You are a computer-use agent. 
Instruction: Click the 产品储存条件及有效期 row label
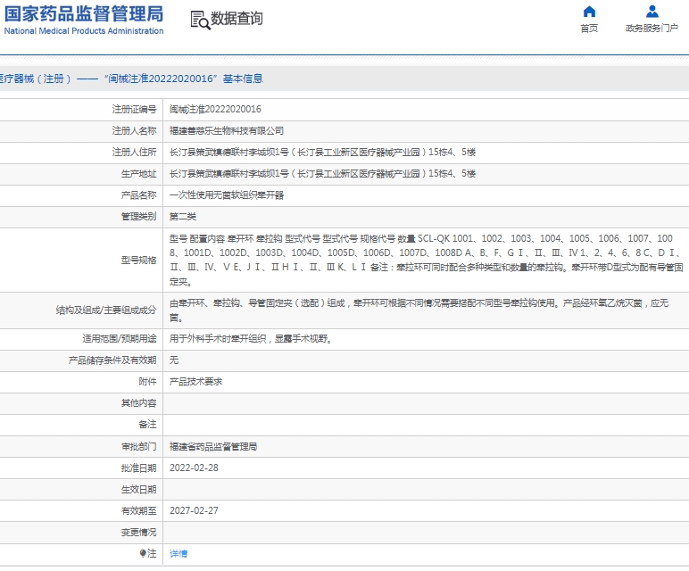click(x=112, y=360)
